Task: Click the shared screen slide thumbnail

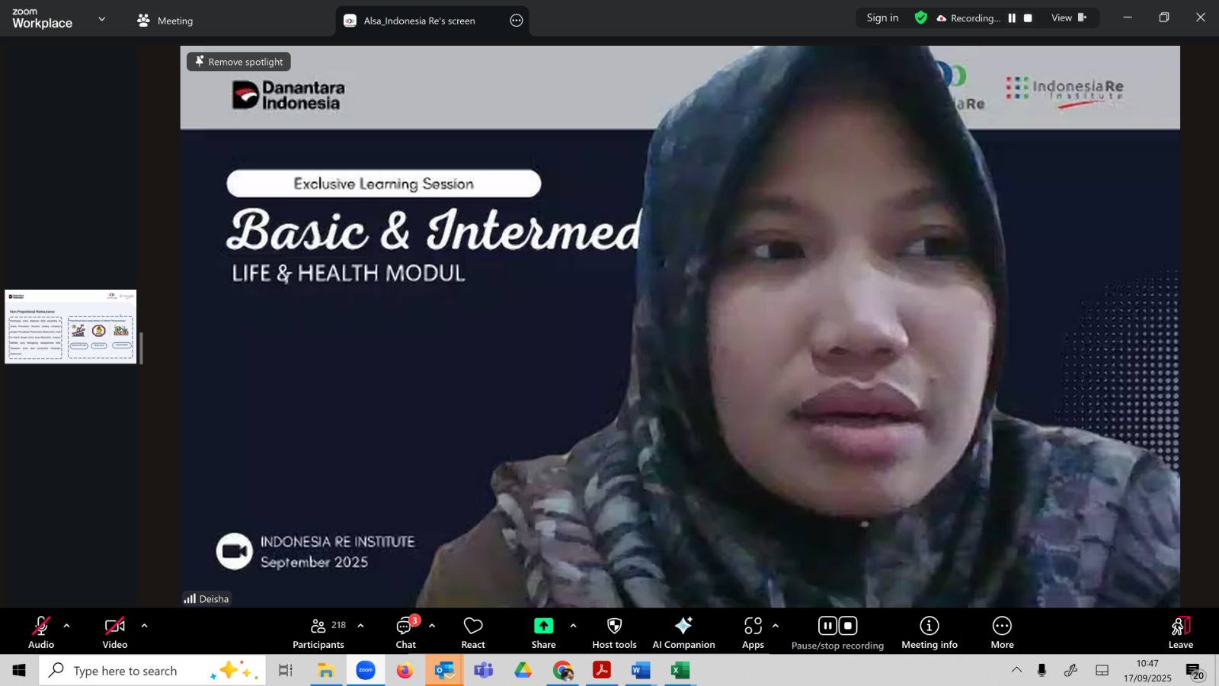Action: tap(71, 327)
